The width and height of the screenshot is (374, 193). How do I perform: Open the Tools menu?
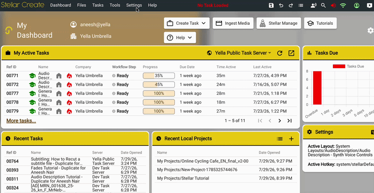click(x=115, y=5)
